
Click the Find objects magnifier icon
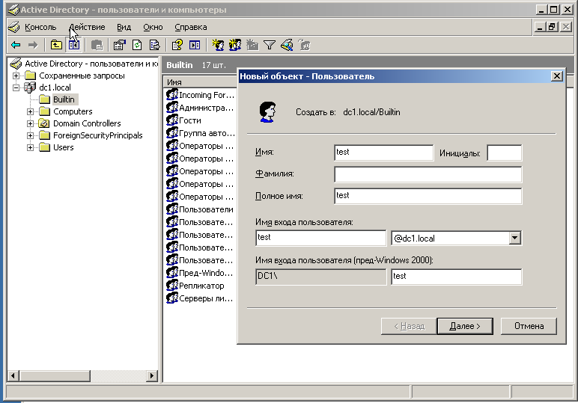click(x=287, y=45)
